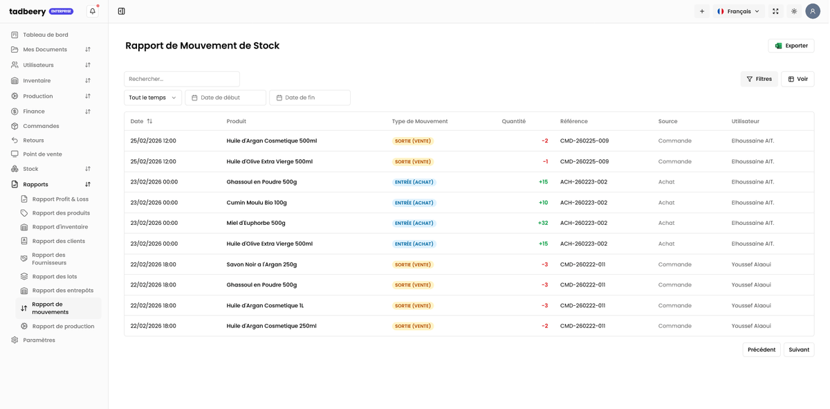
Task: Export report with Exporter button
Action: pos(791,46)
